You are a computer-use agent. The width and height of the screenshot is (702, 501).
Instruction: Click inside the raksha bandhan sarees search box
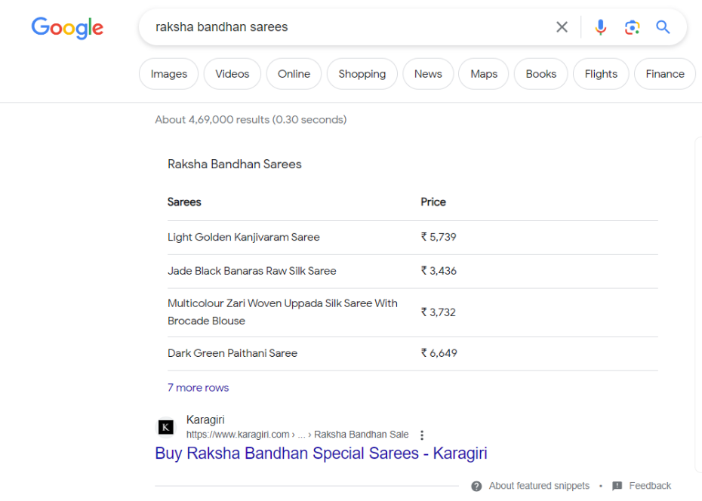click(x=349, y=27)
